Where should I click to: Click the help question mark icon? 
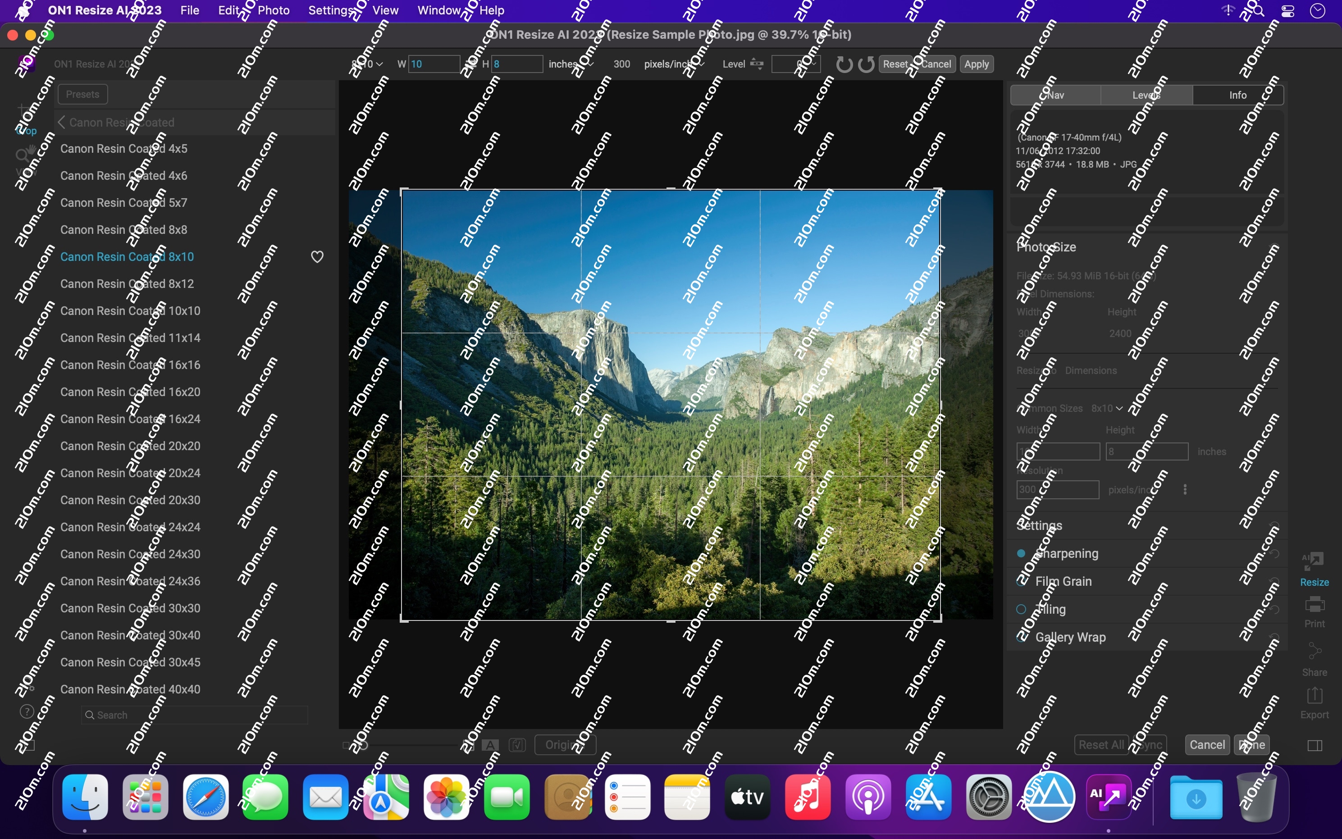click(27, 711)
